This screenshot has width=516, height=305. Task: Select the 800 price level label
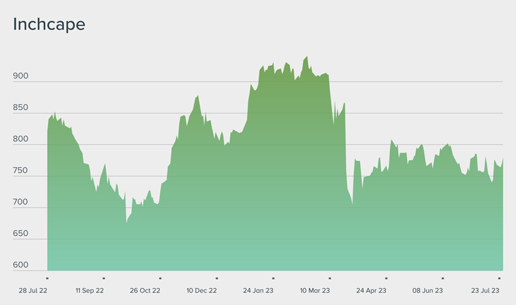click(x=21, y=139)
